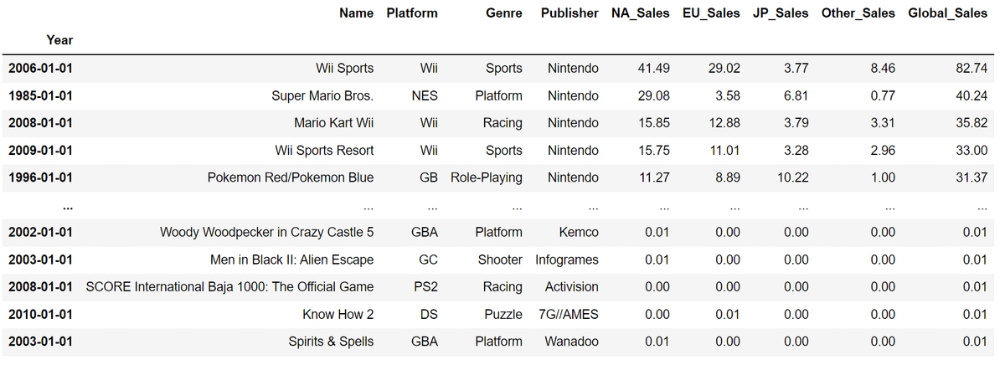This screenshot has height=365, width=1005.
Task: Click the Platform column header
Action: (412, 13)
